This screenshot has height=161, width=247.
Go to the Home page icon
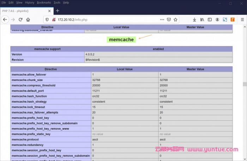tap(28, 19)
